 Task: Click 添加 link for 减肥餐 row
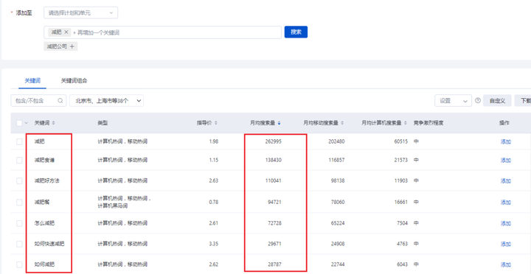(506, 202)
